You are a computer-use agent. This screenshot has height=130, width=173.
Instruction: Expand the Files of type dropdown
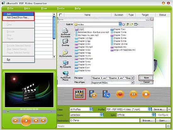click(x=132, y=82)
